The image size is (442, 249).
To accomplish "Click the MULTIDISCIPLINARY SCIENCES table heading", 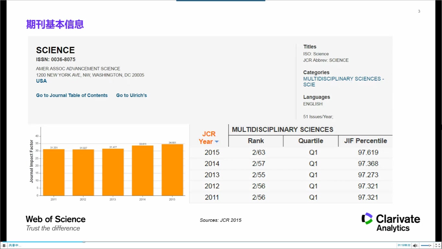I will click(283, 130).
